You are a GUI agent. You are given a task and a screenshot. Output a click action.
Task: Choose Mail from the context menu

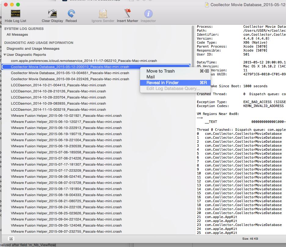point(175,77)
